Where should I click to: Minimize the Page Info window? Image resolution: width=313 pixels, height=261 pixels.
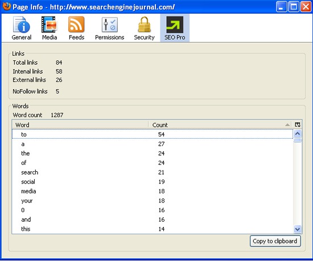click(281, 7)
